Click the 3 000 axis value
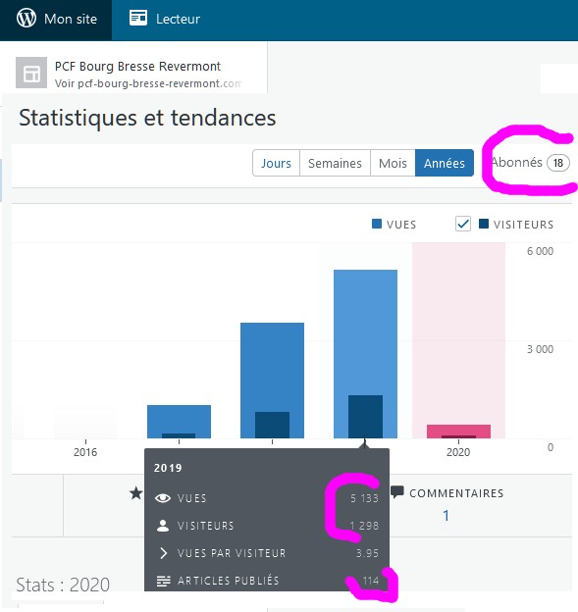Viewport: 578px width, 612px height. pyautogui.click(x=540, y=349)
